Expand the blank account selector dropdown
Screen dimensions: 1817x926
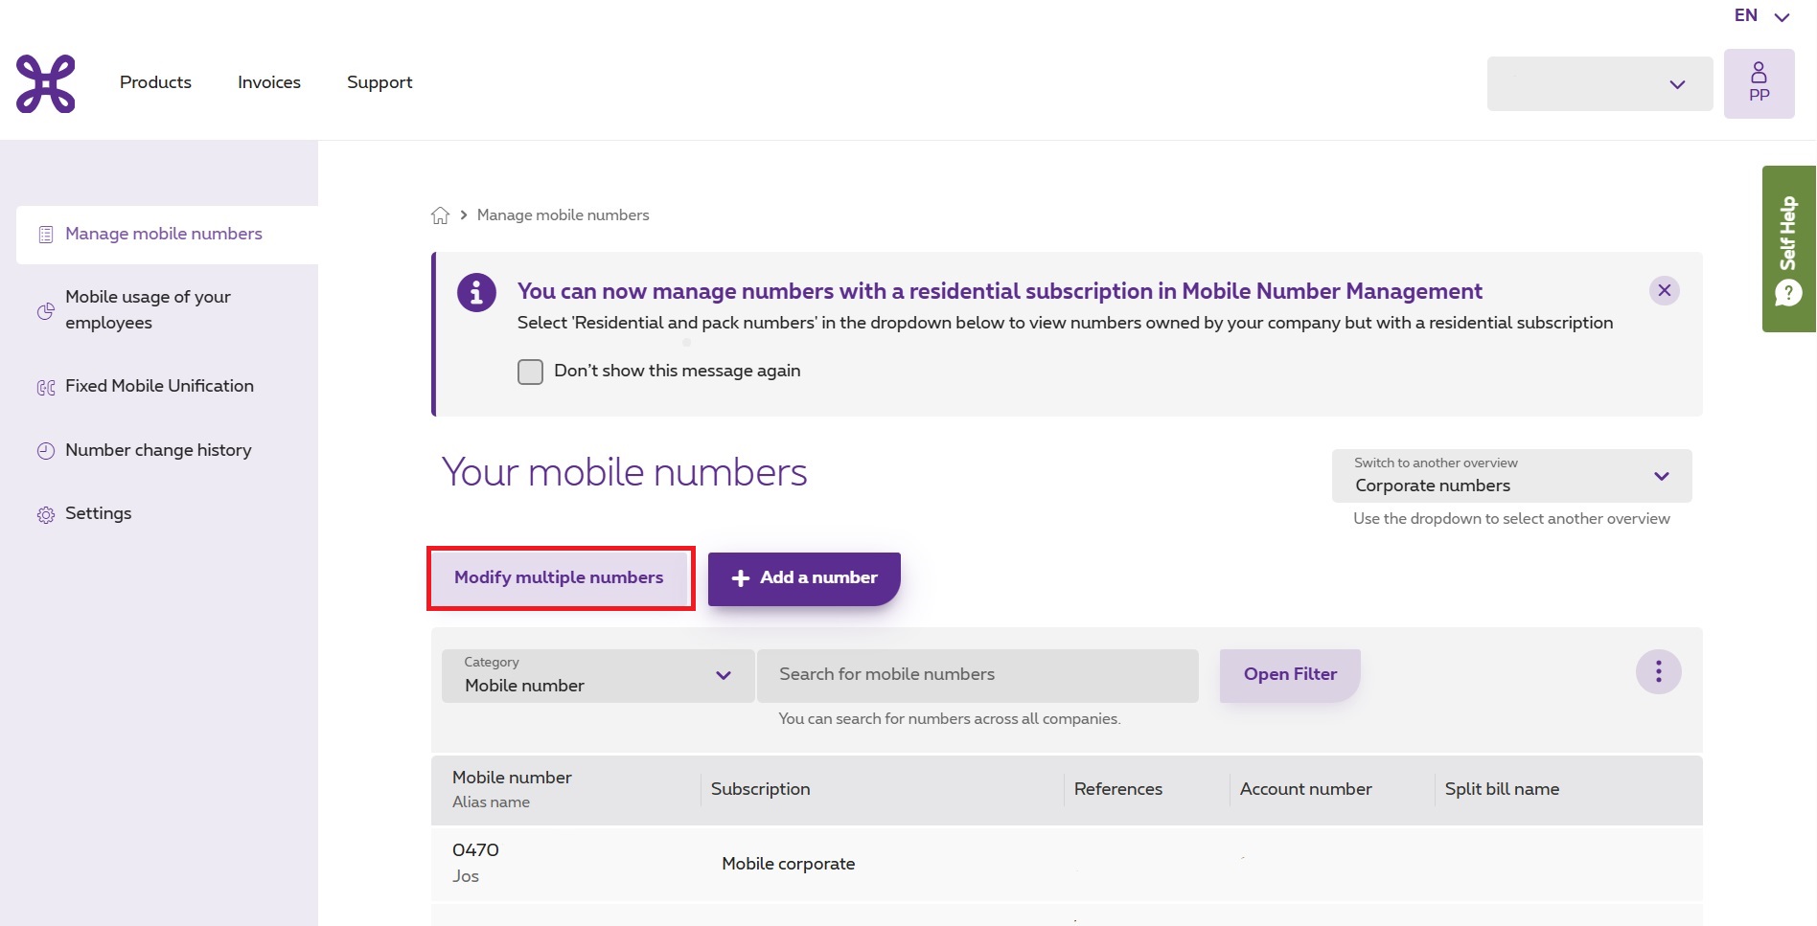tap(1598, 84)
